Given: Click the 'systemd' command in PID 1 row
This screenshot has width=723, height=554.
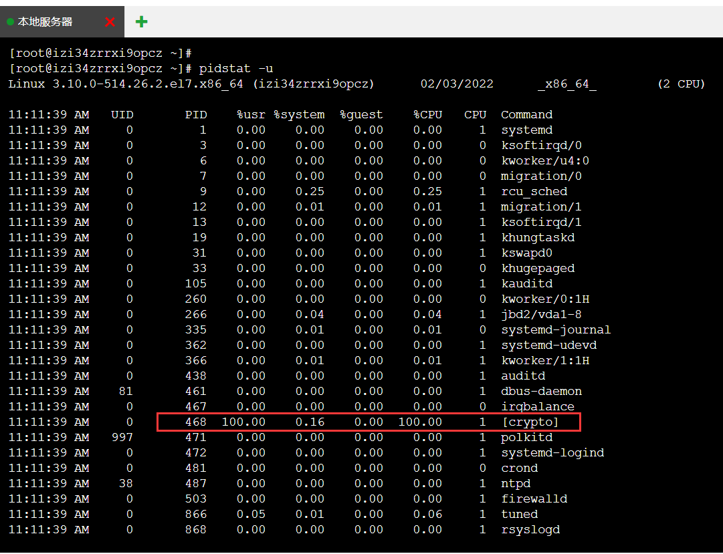Looking at the screenshot, I should coord(527,130).
